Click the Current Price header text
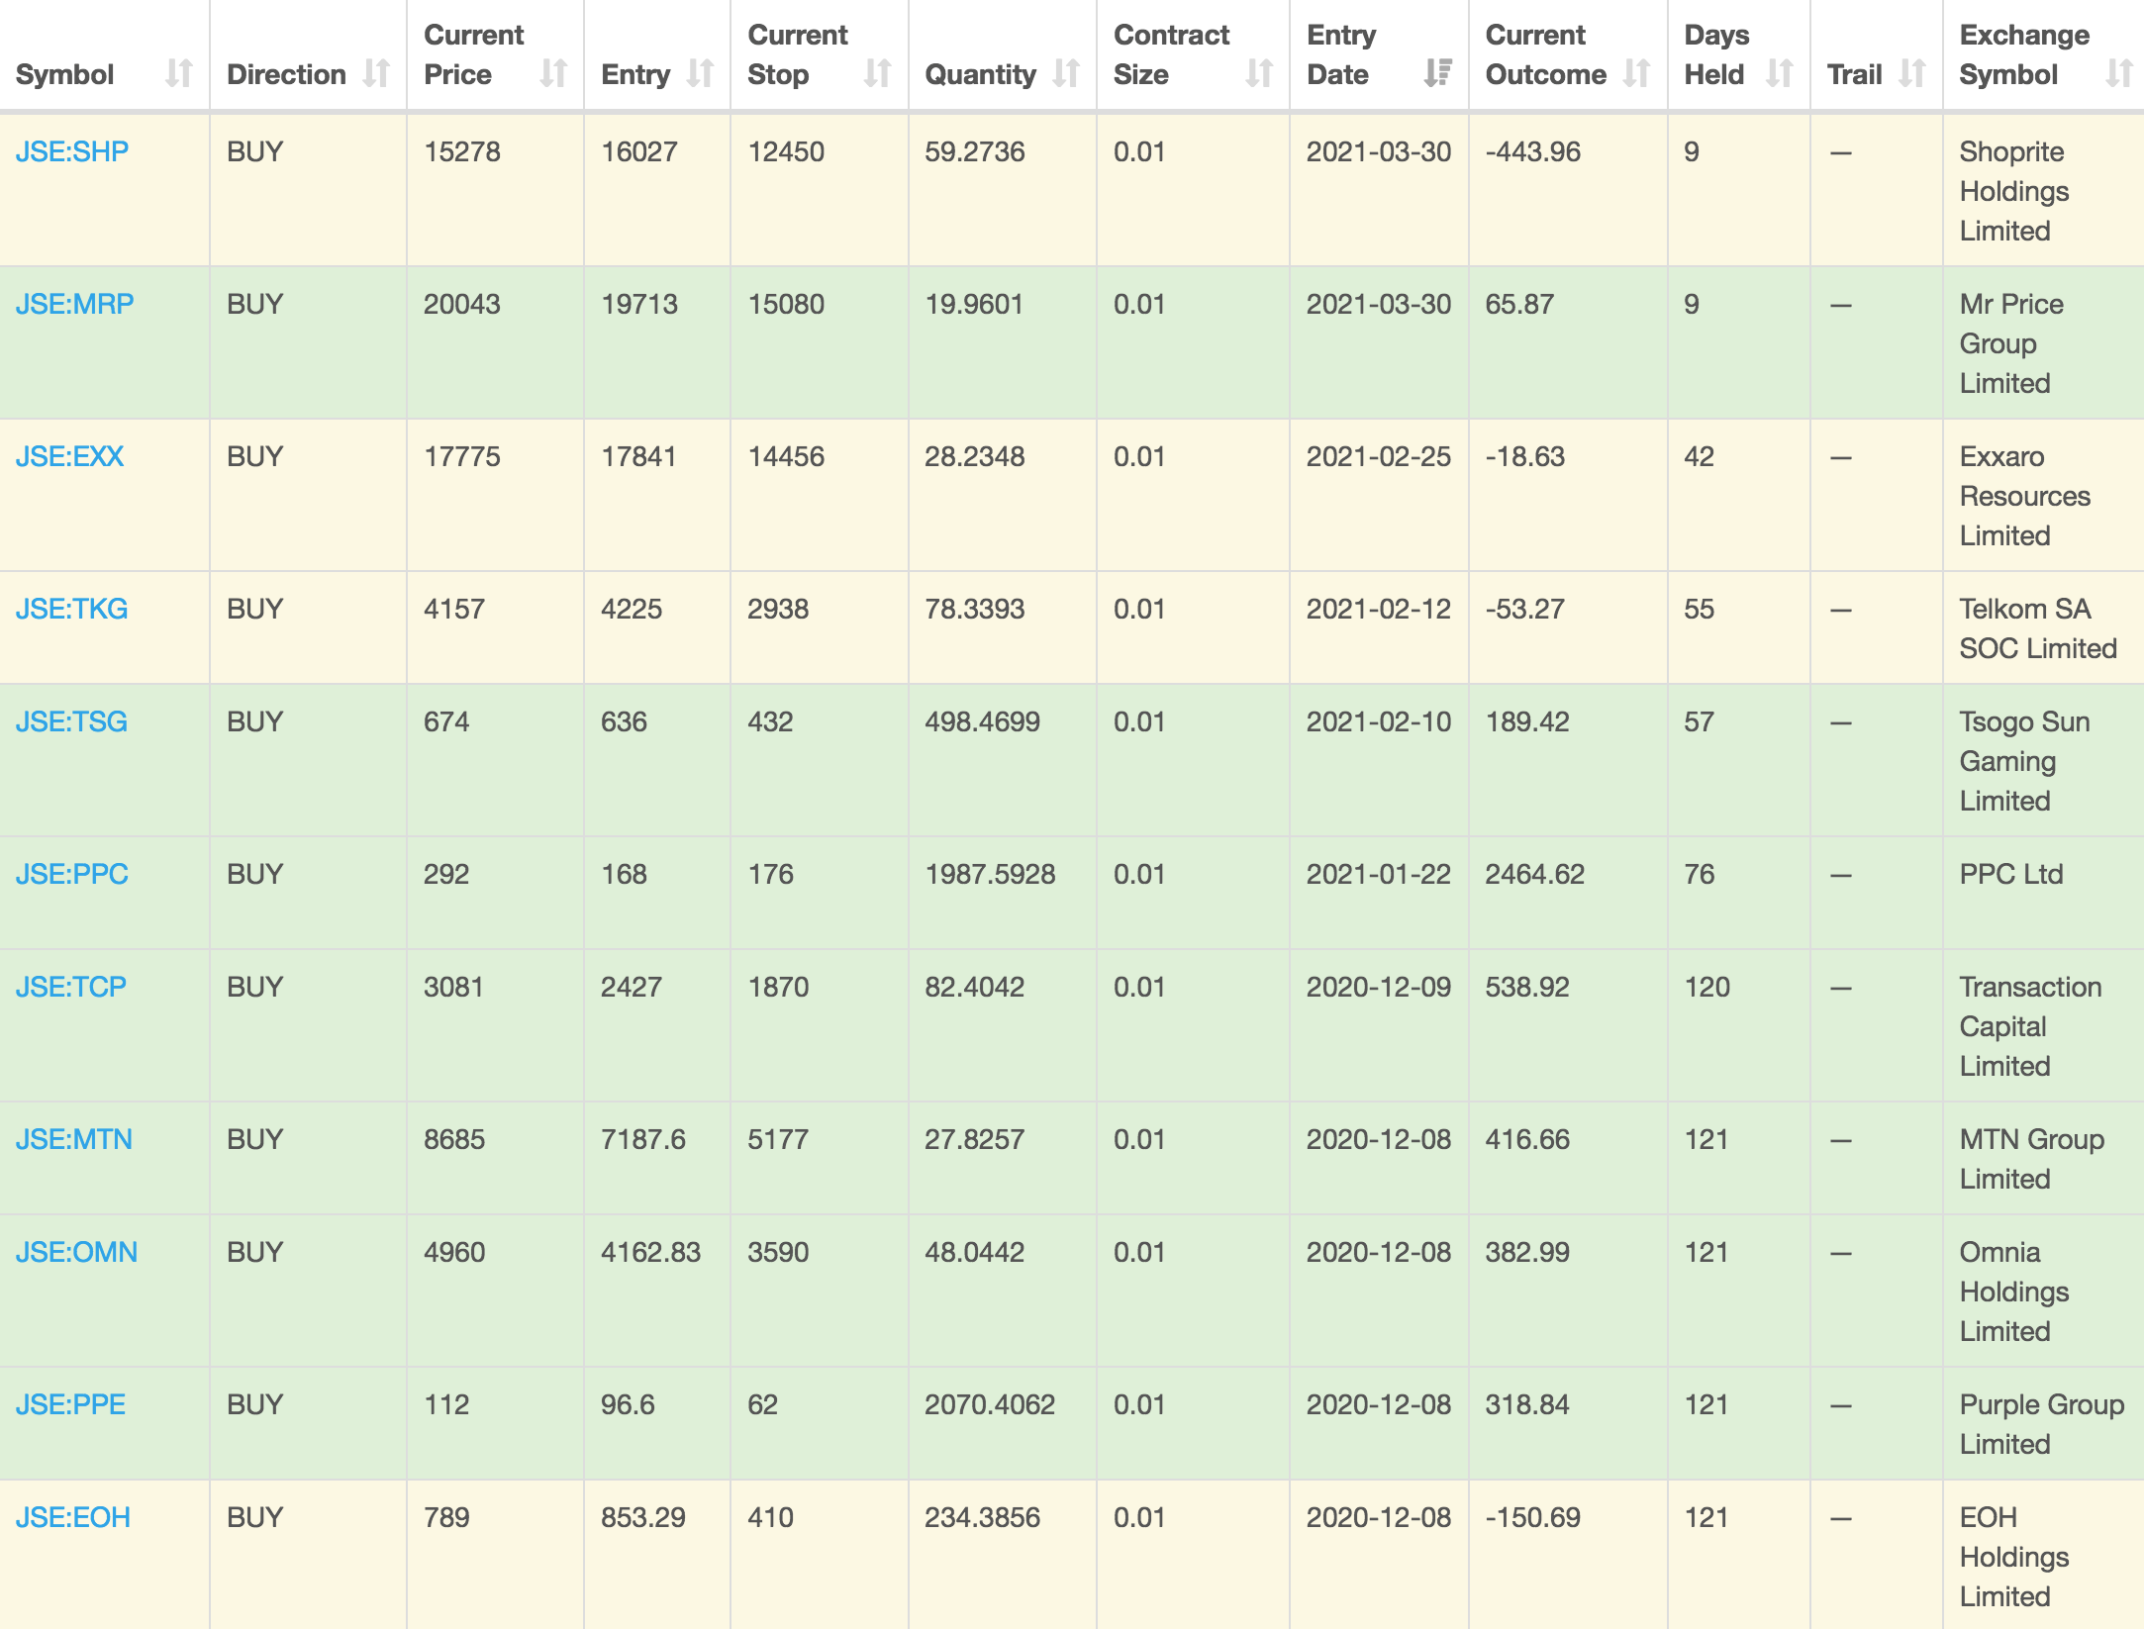Image resolution: width=2144 pixels, height=1629 pixels. 474,54
